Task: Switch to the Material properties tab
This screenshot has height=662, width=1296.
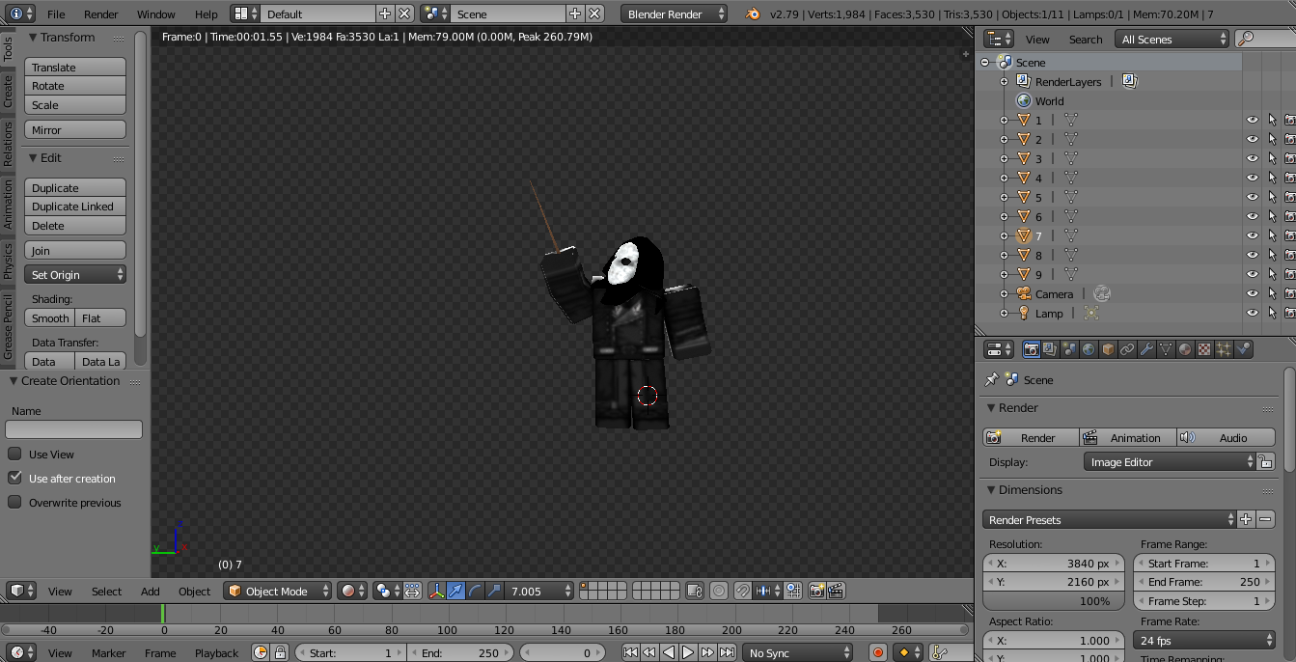Action: click(1185, 349)
